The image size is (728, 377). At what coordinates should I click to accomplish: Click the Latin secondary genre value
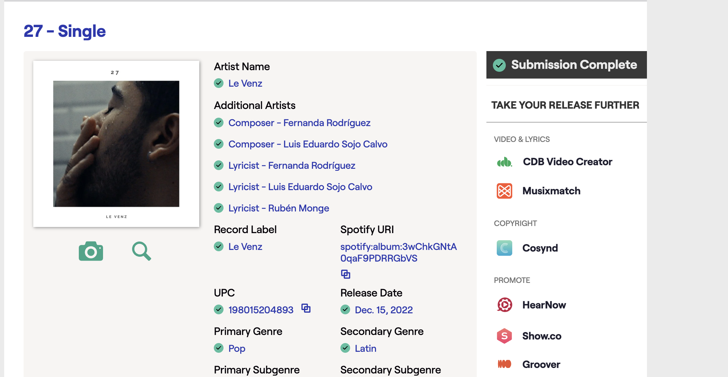[x=366, y=348]
